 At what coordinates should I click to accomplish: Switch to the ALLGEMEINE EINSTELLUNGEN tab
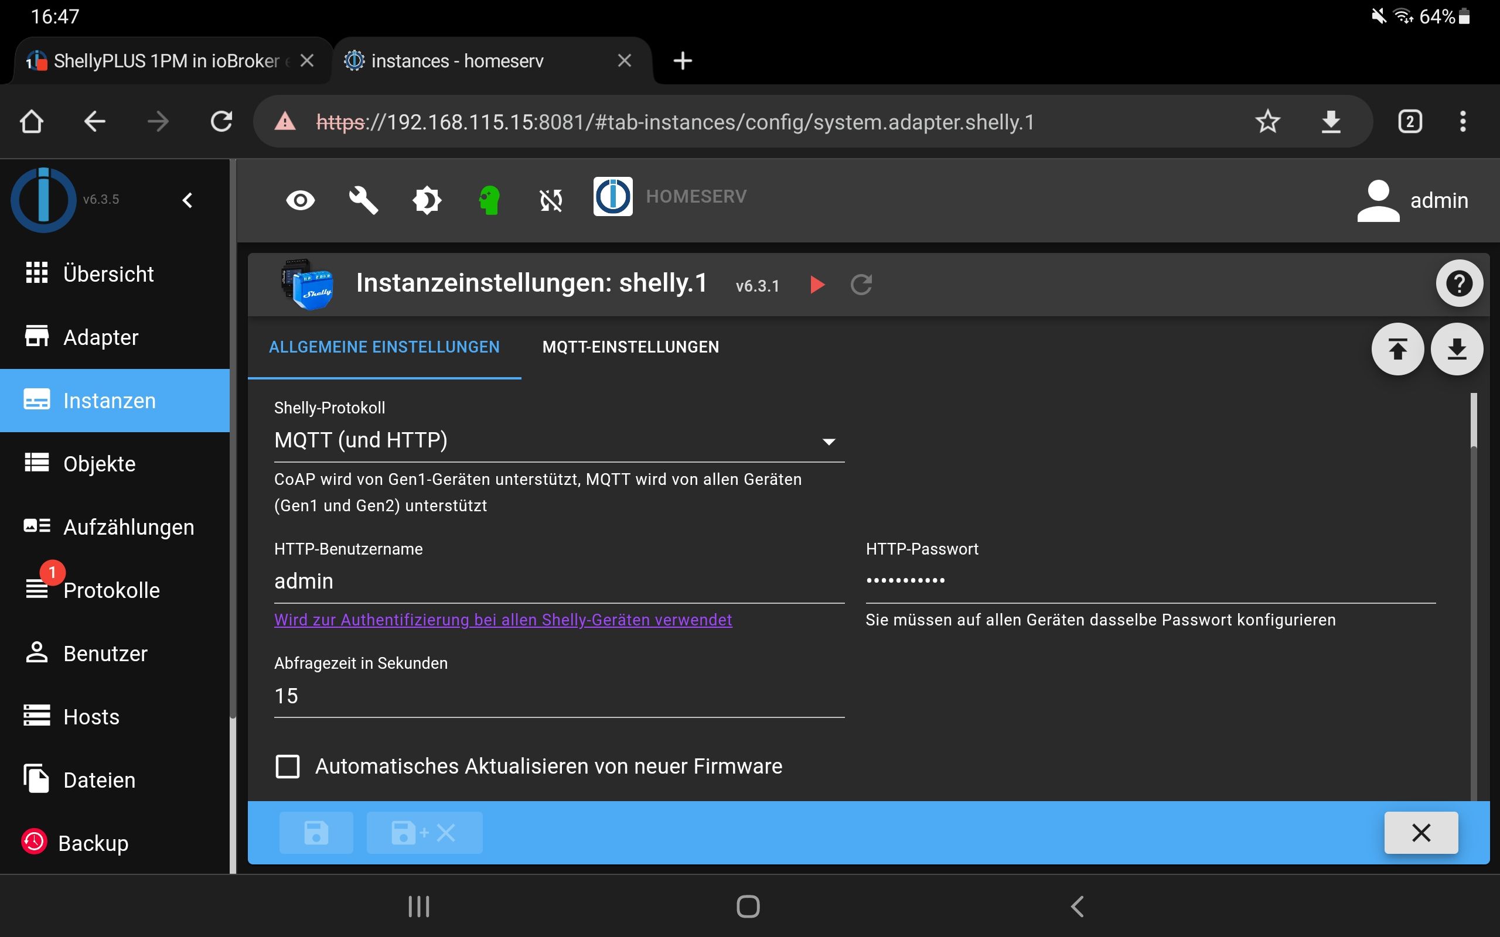(384, 347)
